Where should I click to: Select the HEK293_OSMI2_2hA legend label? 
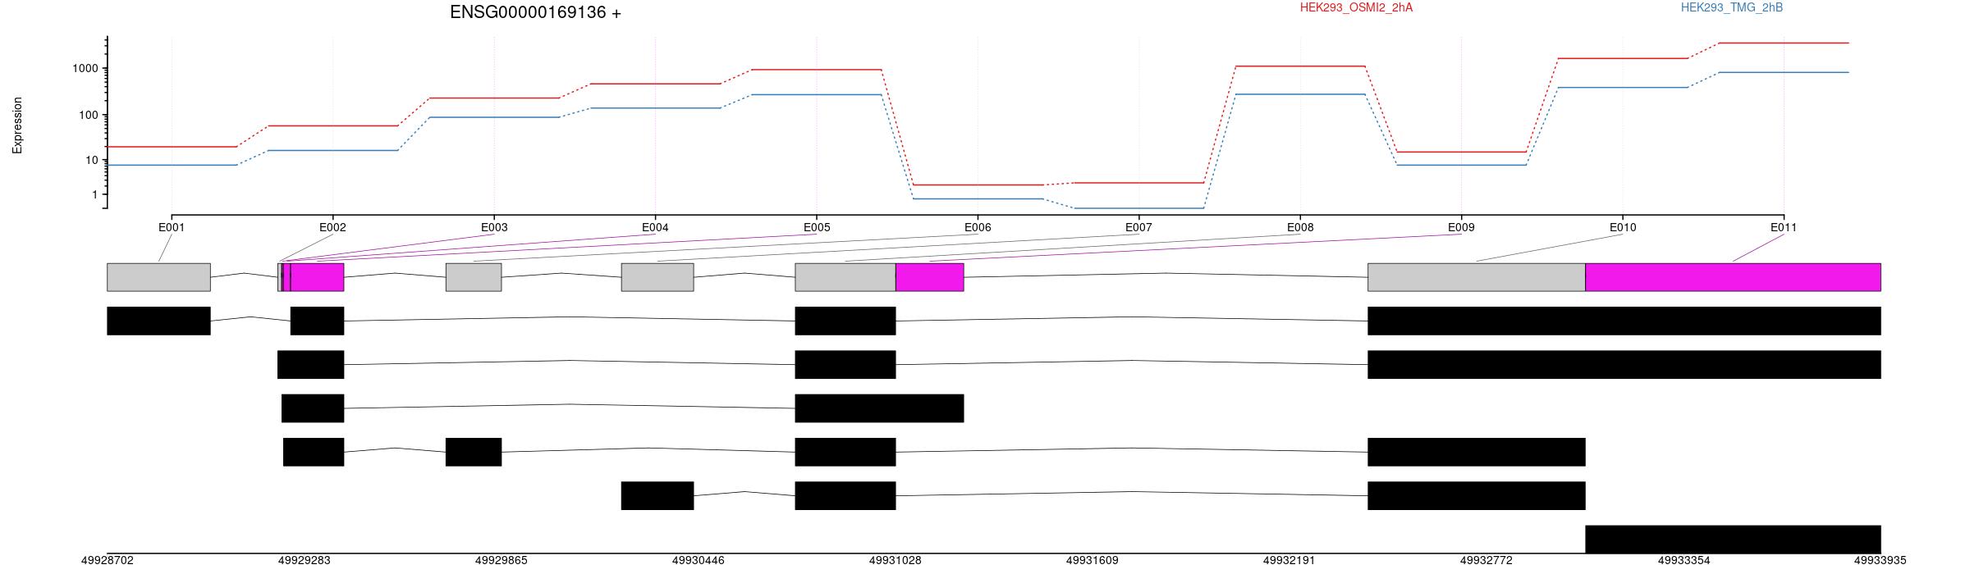click(1356, 7)
